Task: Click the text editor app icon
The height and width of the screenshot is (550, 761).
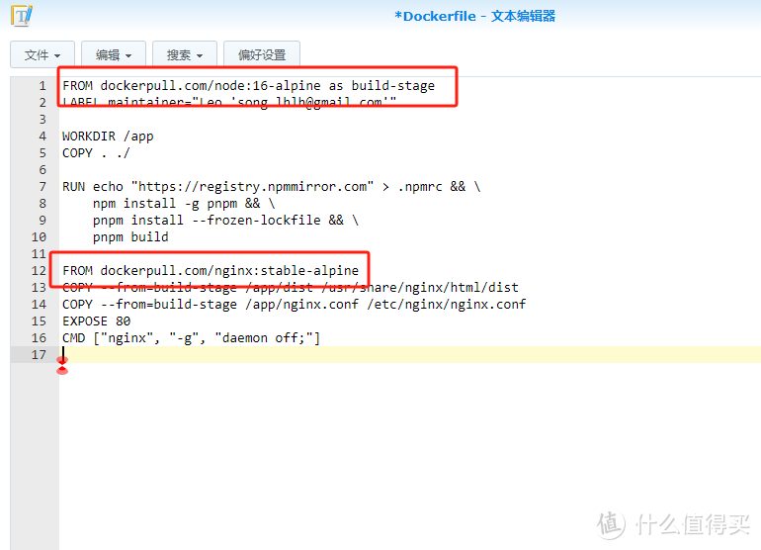Action: tap(21, 16)
